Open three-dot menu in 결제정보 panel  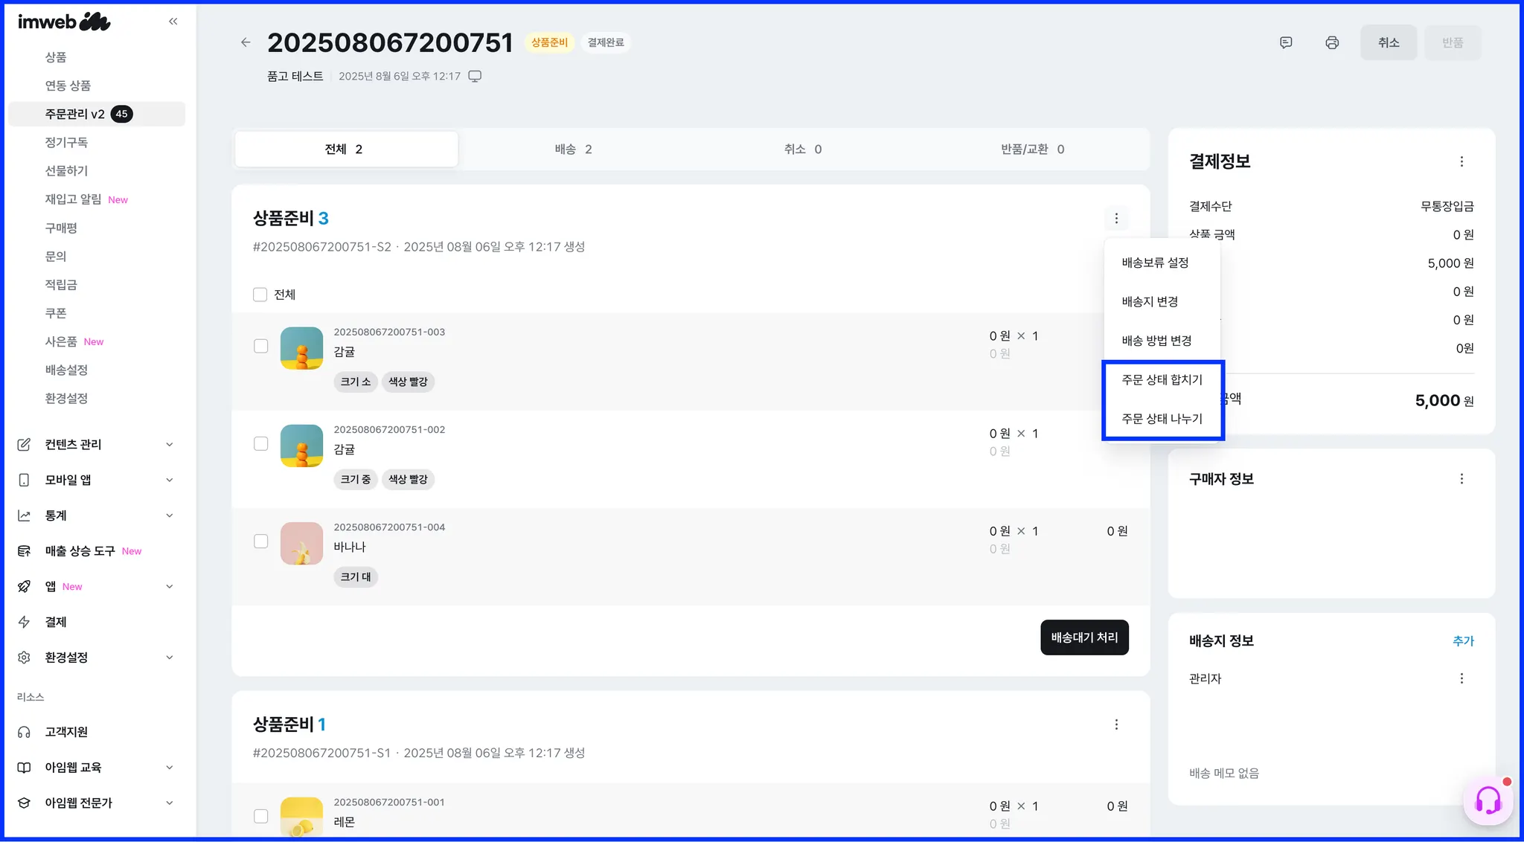point(1461,161)
